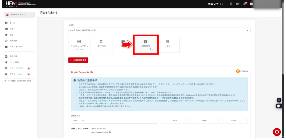Expand the トレーダーエリア selector
Screen dimensions: 286x140
coord(19,14)
